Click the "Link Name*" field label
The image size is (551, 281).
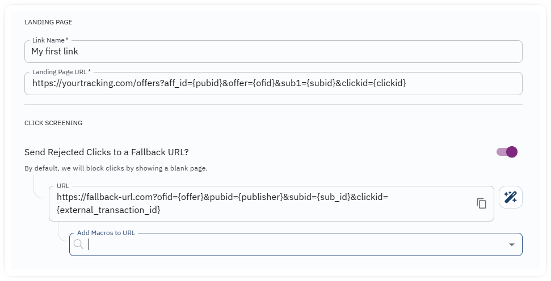pyautogui.click(x=51, y=40)
